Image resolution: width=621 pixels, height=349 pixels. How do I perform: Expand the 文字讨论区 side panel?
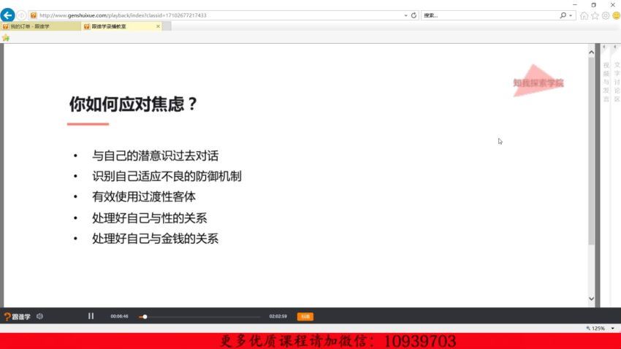click(617, 81)
